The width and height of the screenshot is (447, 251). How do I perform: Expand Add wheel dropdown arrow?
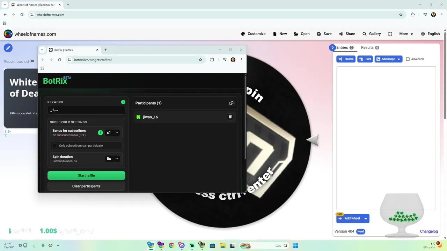[366, 218]
